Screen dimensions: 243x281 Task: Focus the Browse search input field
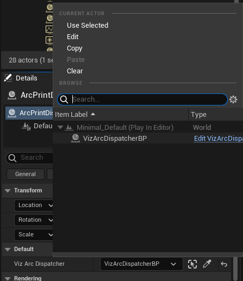click(148, 99)
